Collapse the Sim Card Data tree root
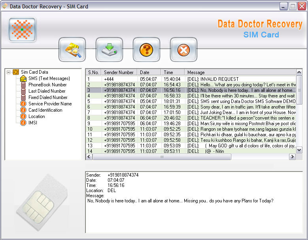This screenshot has width=308, height=240. point(9,72)
